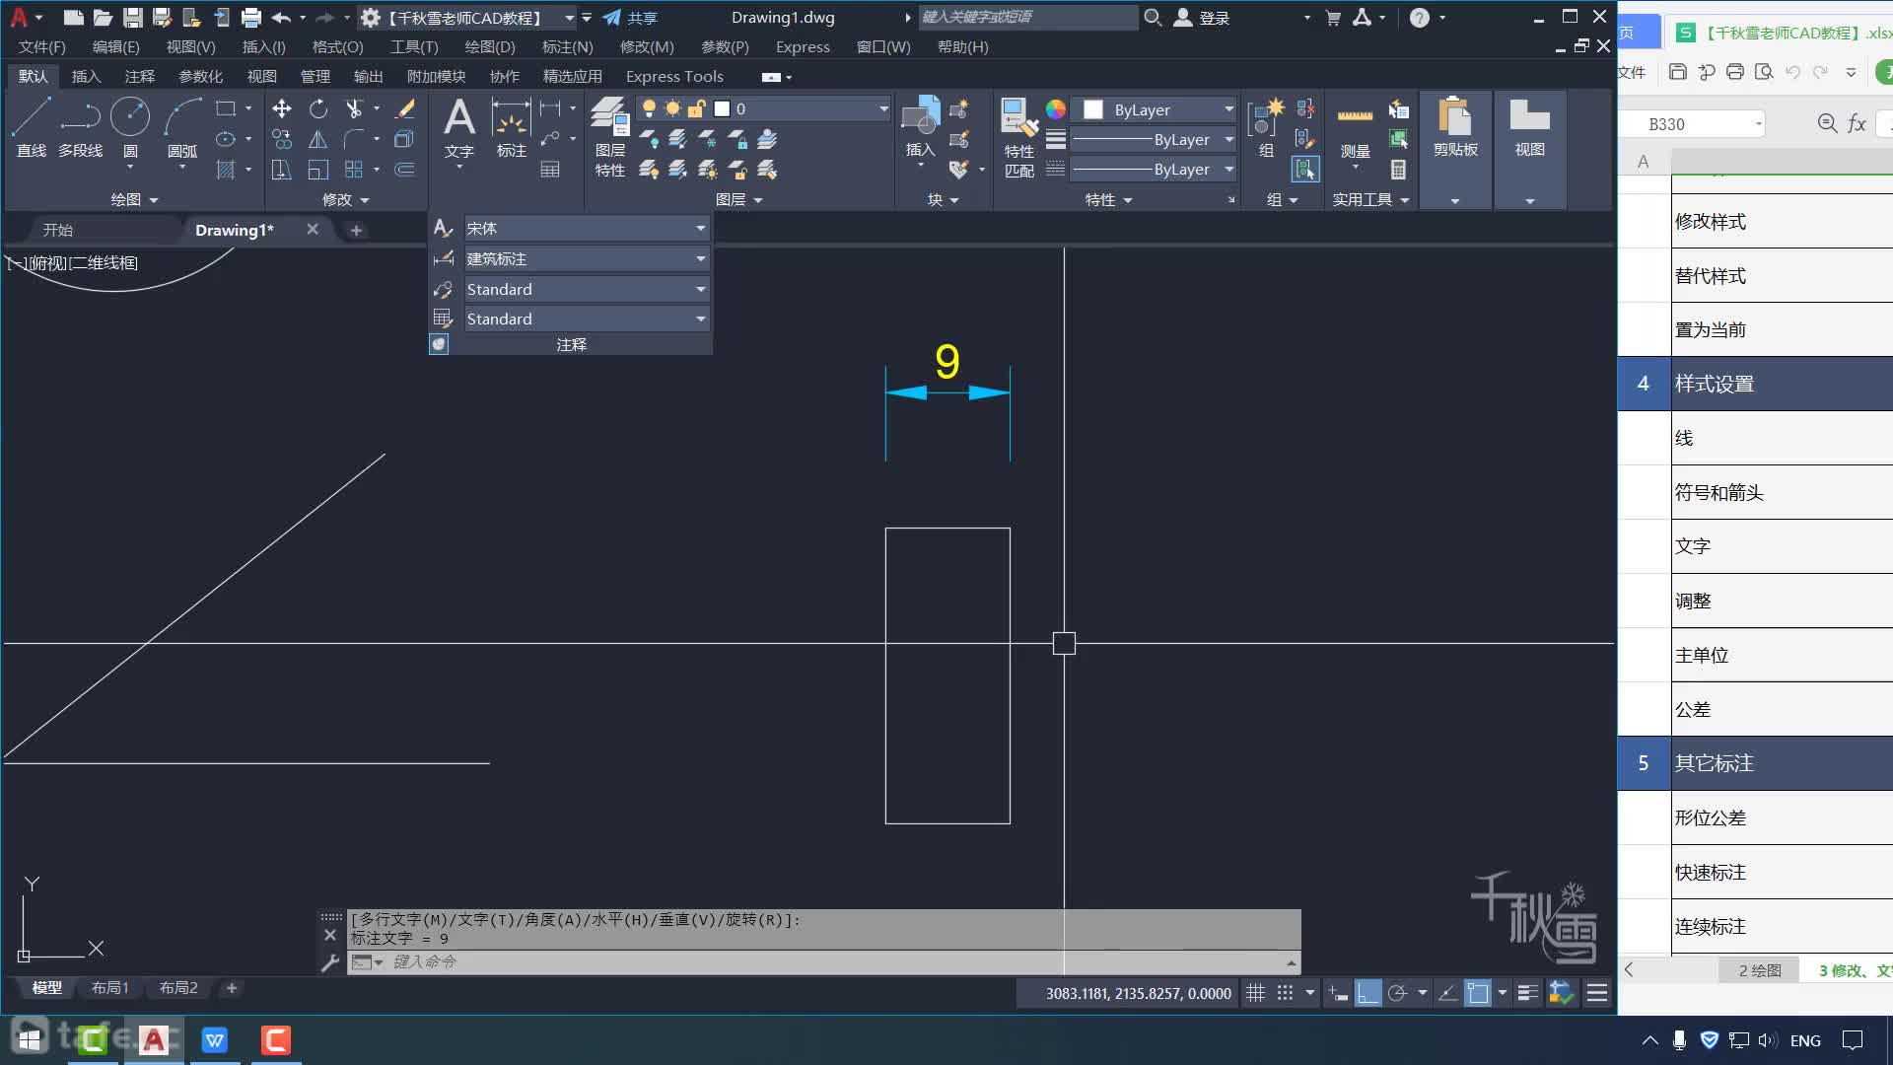This screenshot has height=1065, width=1893.
Task: Expand the 图层 panel flyout
Action: click(x=738, y=199)
